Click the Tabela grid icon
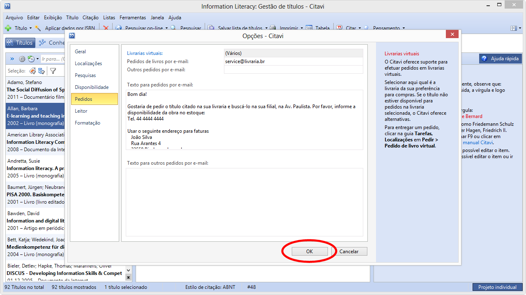The image size is (526, 295). [x=309, y=28]
